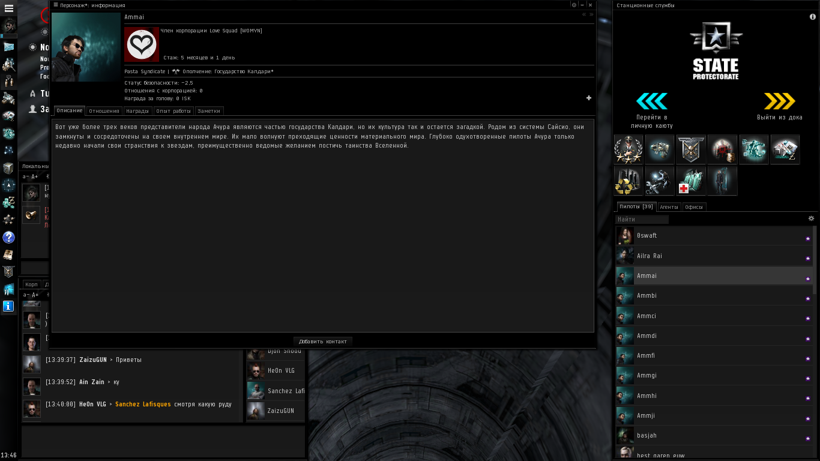Select Пилоты [39] tab
Image resolution: width=820 pixels, height=461 pixels.
[x=636, y=206]
